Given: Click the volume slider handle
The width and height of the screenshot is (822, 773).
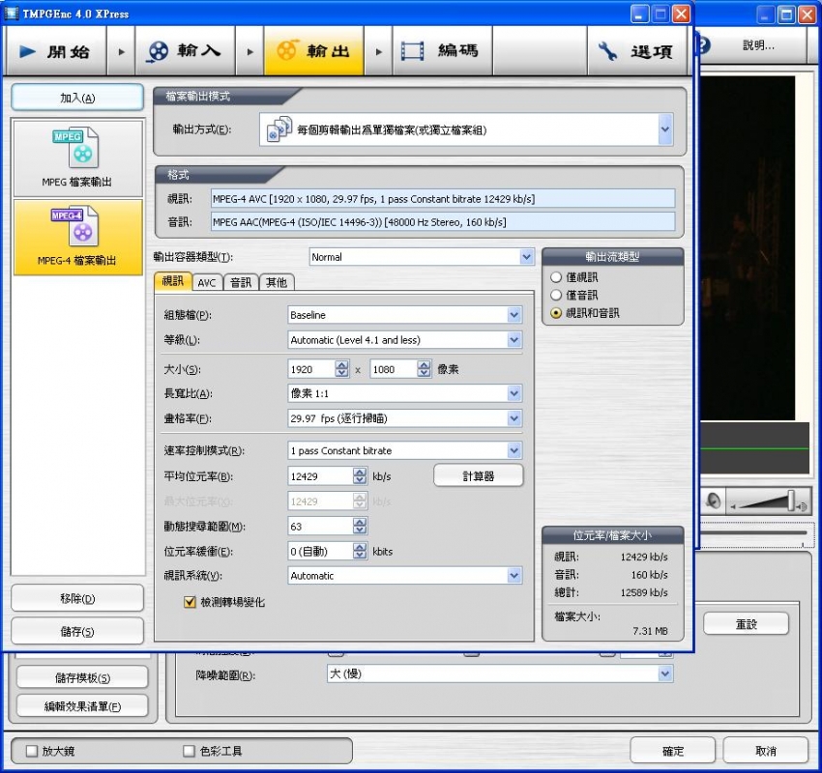Looking at the screenshot, I should click(791, 500).
